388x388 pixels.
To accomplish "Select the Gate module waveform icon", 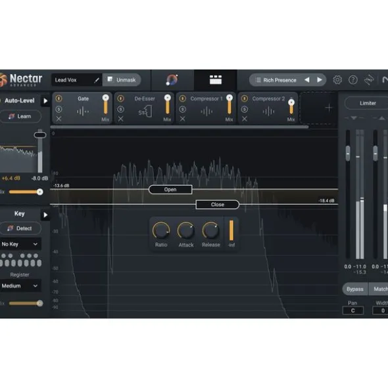I will pyautogui.click(x=83, y=112).
